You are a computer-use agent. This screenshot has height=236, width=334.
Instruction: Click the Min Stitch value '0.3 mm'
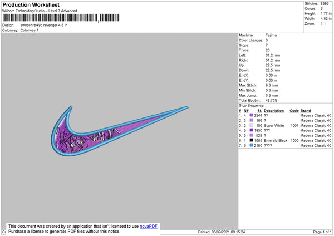(272, 90)
